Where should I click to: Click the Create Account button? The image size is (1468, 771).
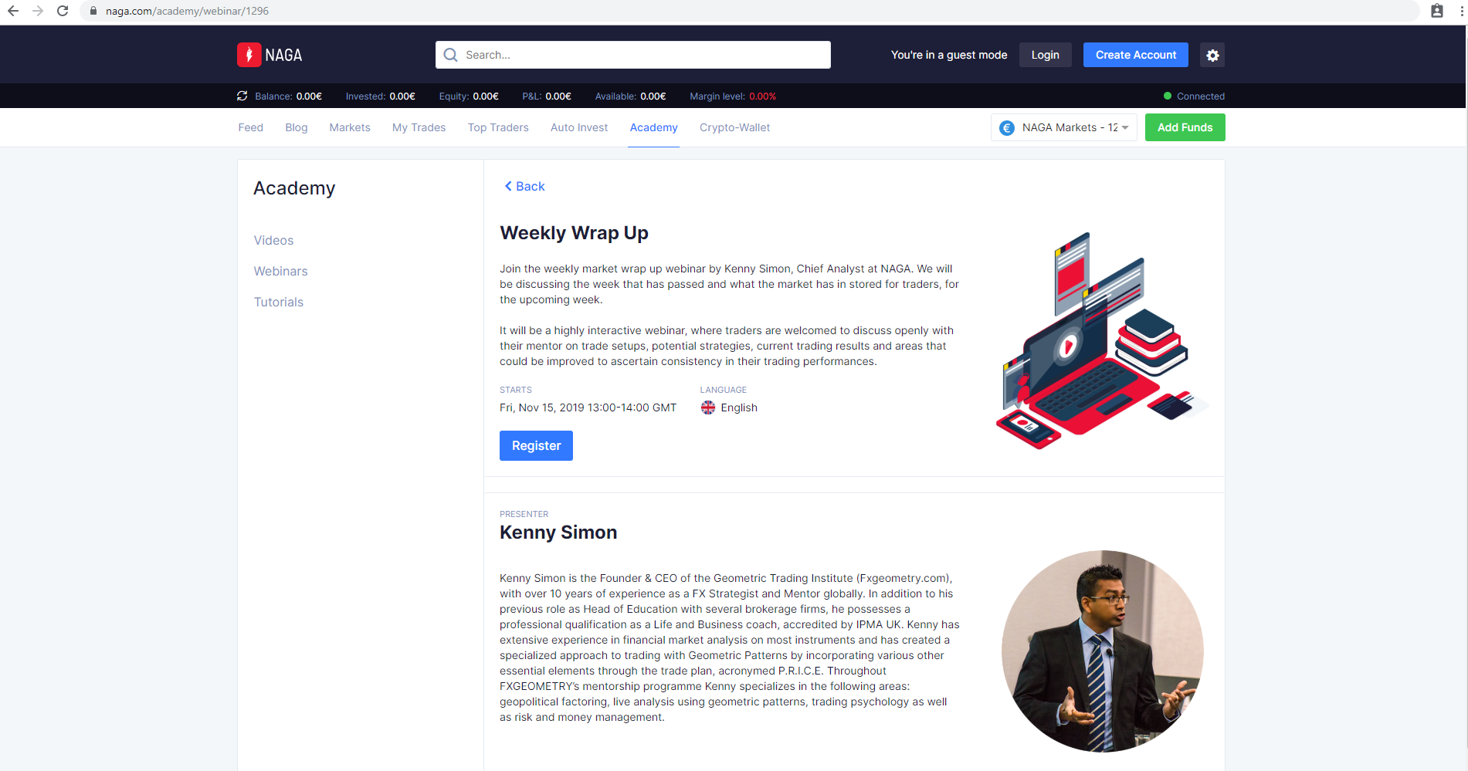(x=1136, y=55)
